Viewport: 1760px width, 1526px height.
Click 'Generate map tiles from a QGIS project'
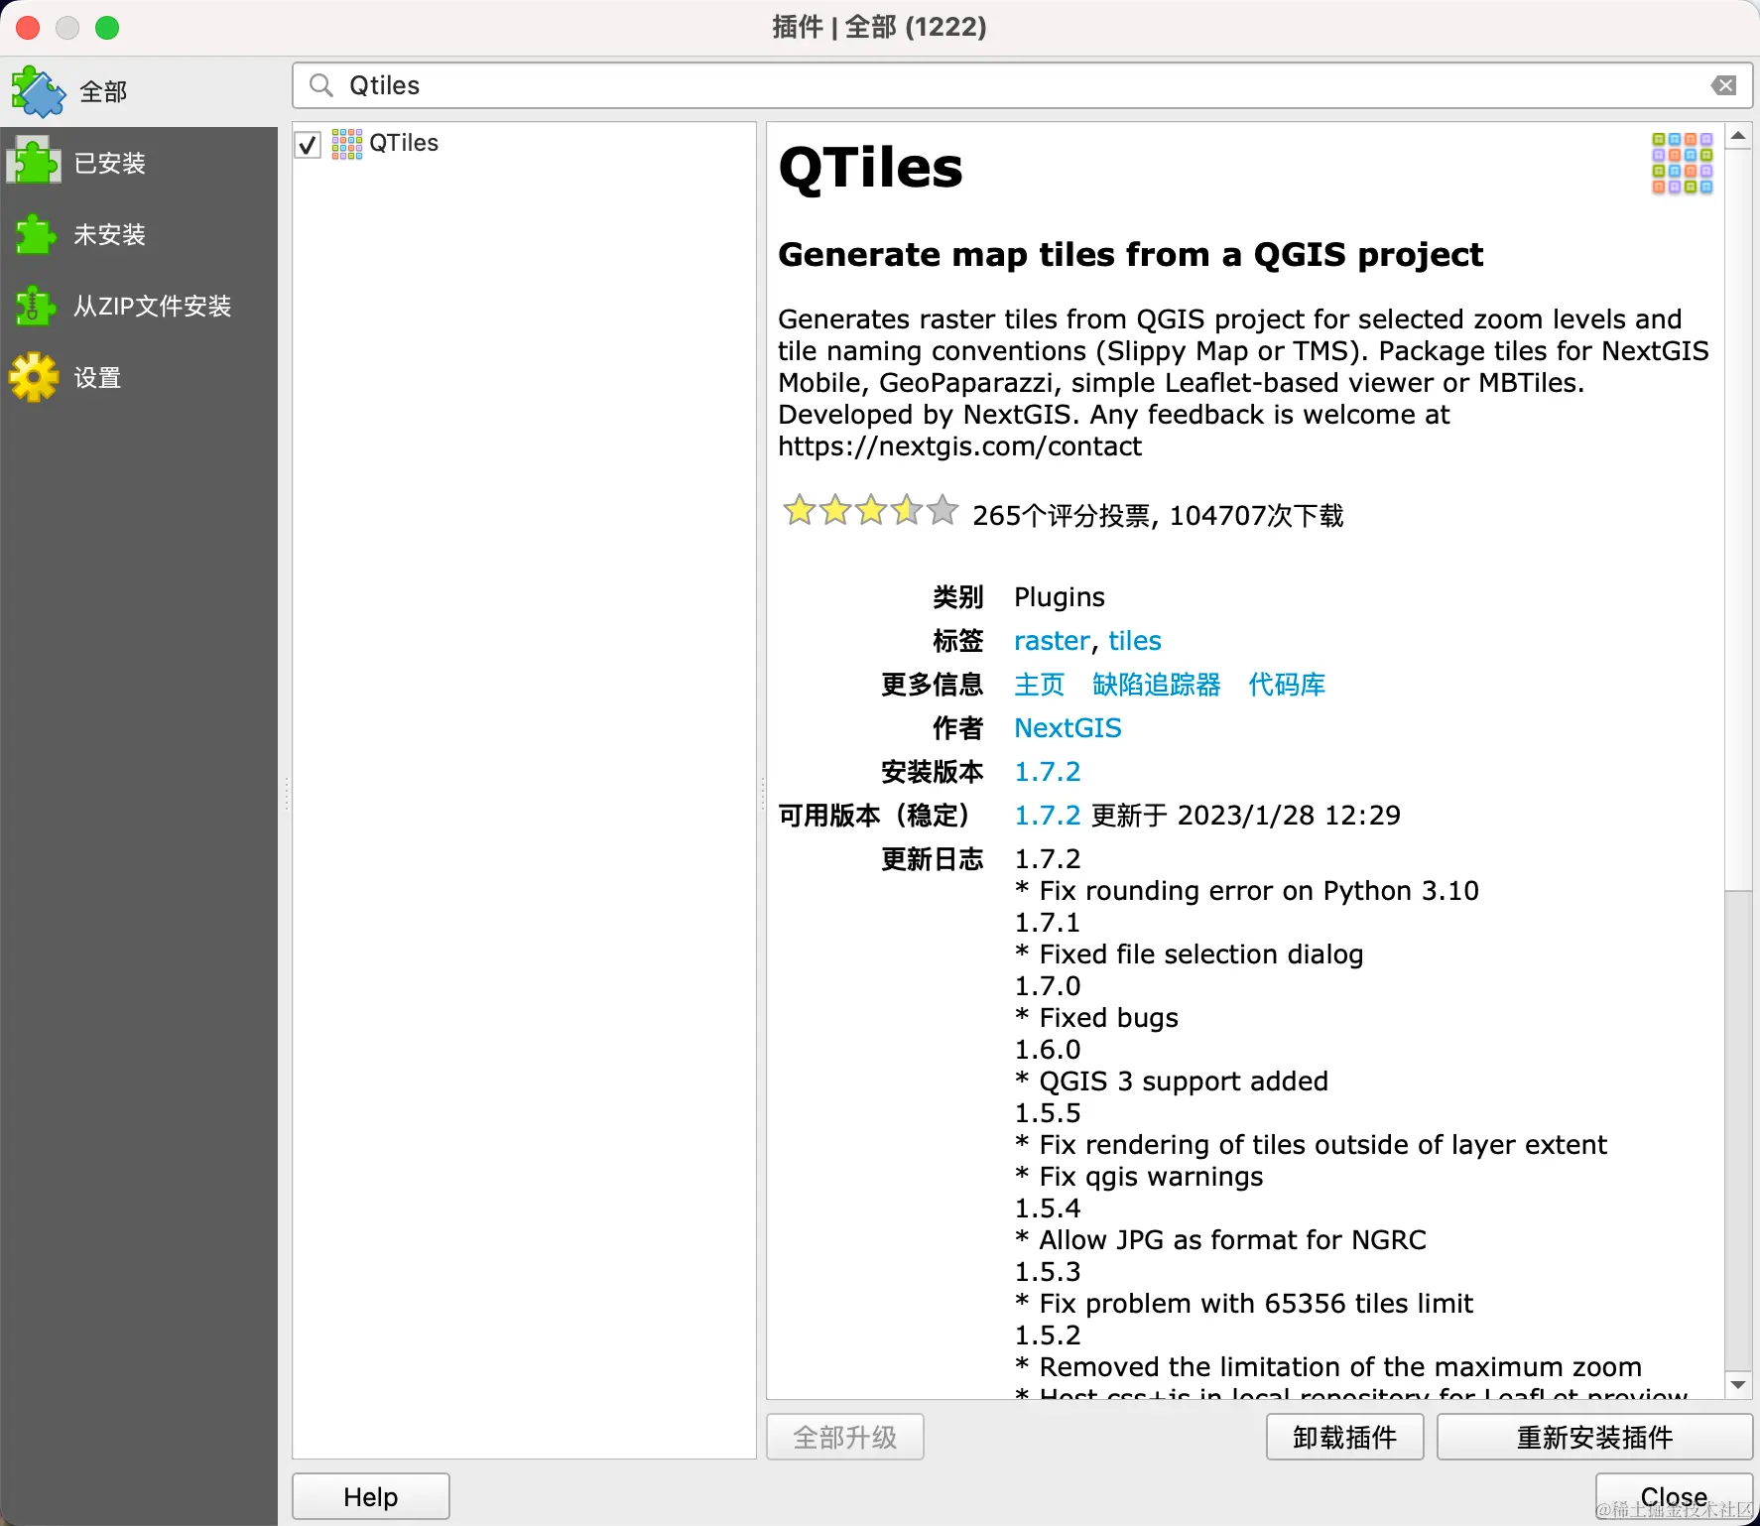(x=1130, y=255)
